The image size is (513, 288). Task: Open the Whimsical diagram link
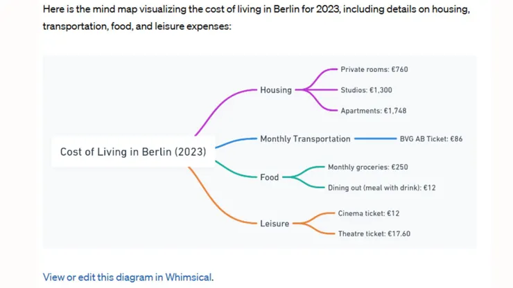coord(128,278)
